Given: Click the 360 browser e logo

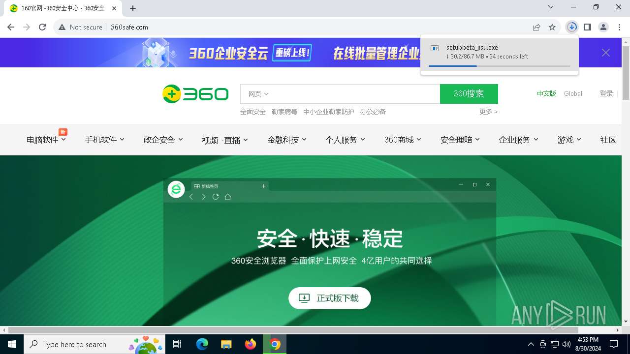Looking at the screenshot, I should [x=176, y=189].
